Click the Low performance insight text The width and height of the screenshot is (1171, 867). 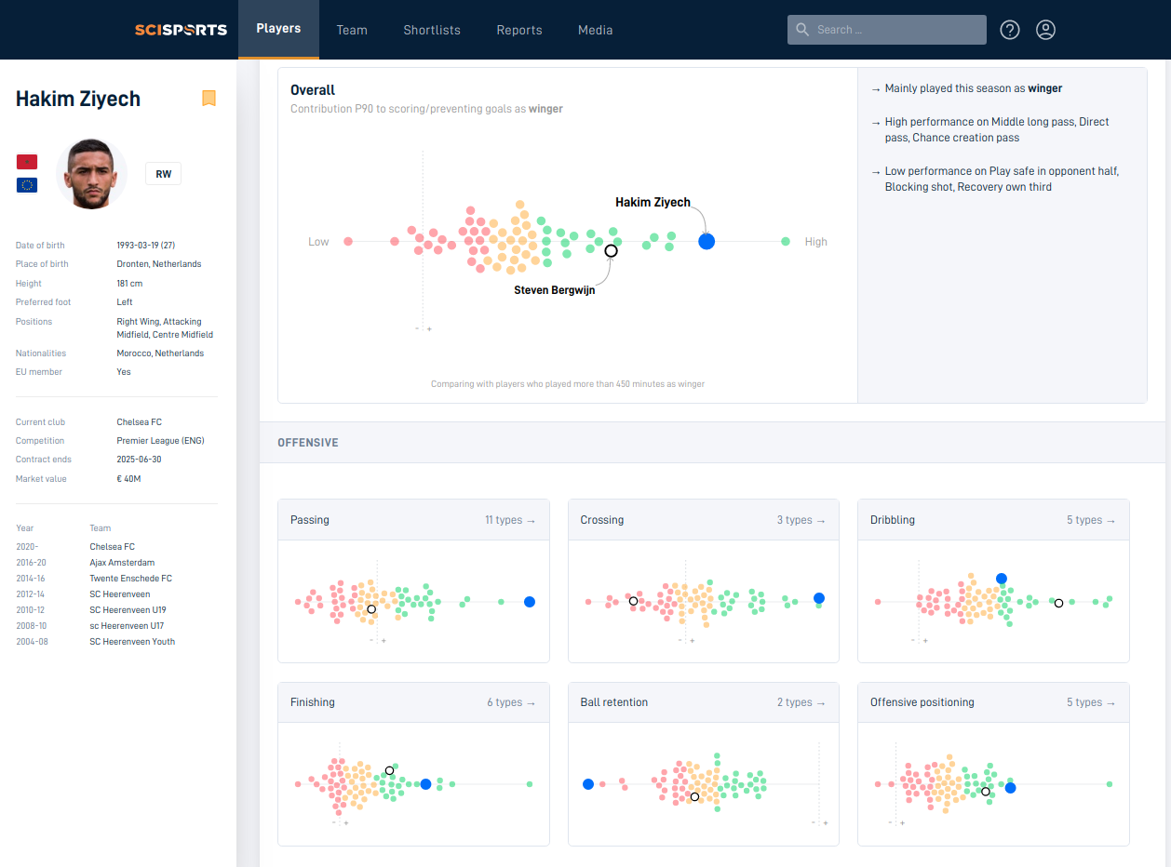click(1003, 180)
